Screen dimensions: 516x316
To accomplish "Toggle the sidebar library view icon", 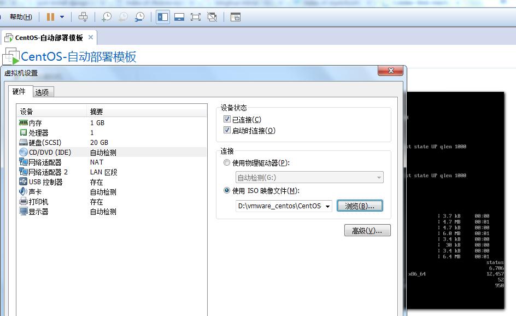I will click(x=163, y=17).
